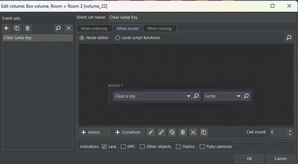The image size is (298, 164).
Task: Switch to the When leaving tab
Action: coord(159,28)
